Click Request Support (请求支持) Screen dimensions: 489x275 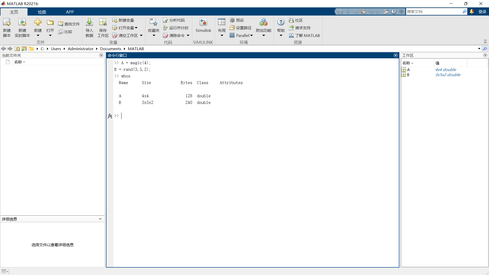(x=300, y=28)
